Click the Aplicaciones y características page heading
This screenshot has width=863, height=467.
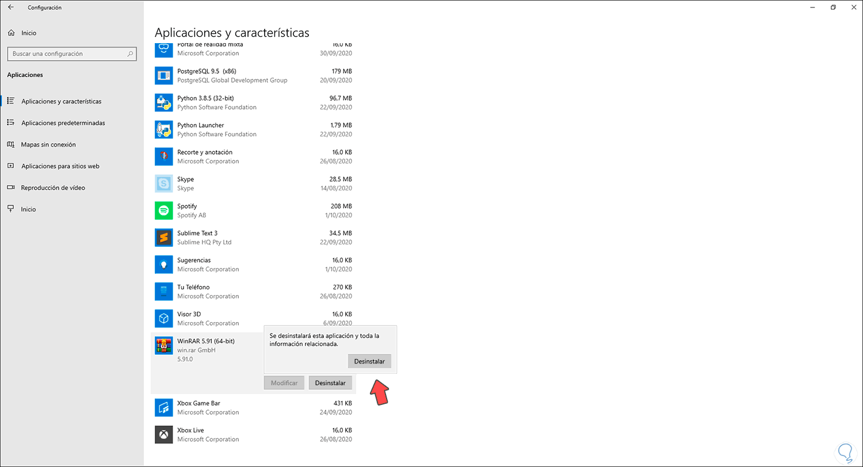pyautogui.click(x=232, y=32)
